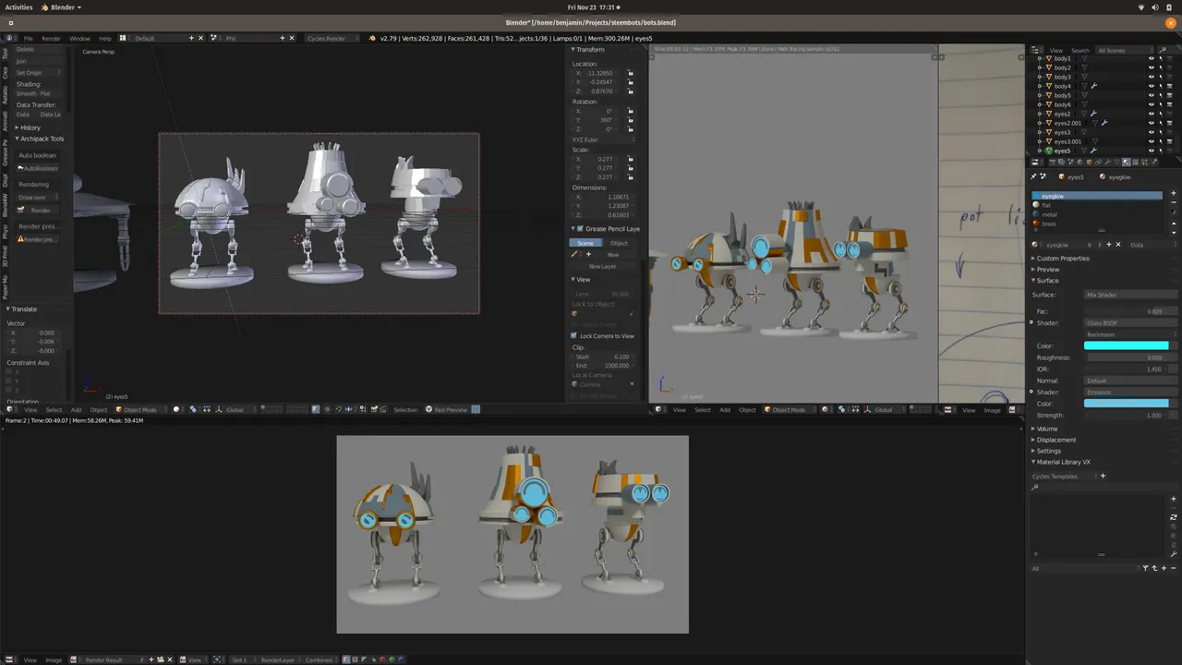
Task: Click the wrench modifier icon next to eyes2.001
Action: pos(1104,123)
